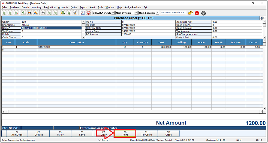Open the Addon Products menu
The width and height of the screenshot is (268, 143).
pos(133,7)
